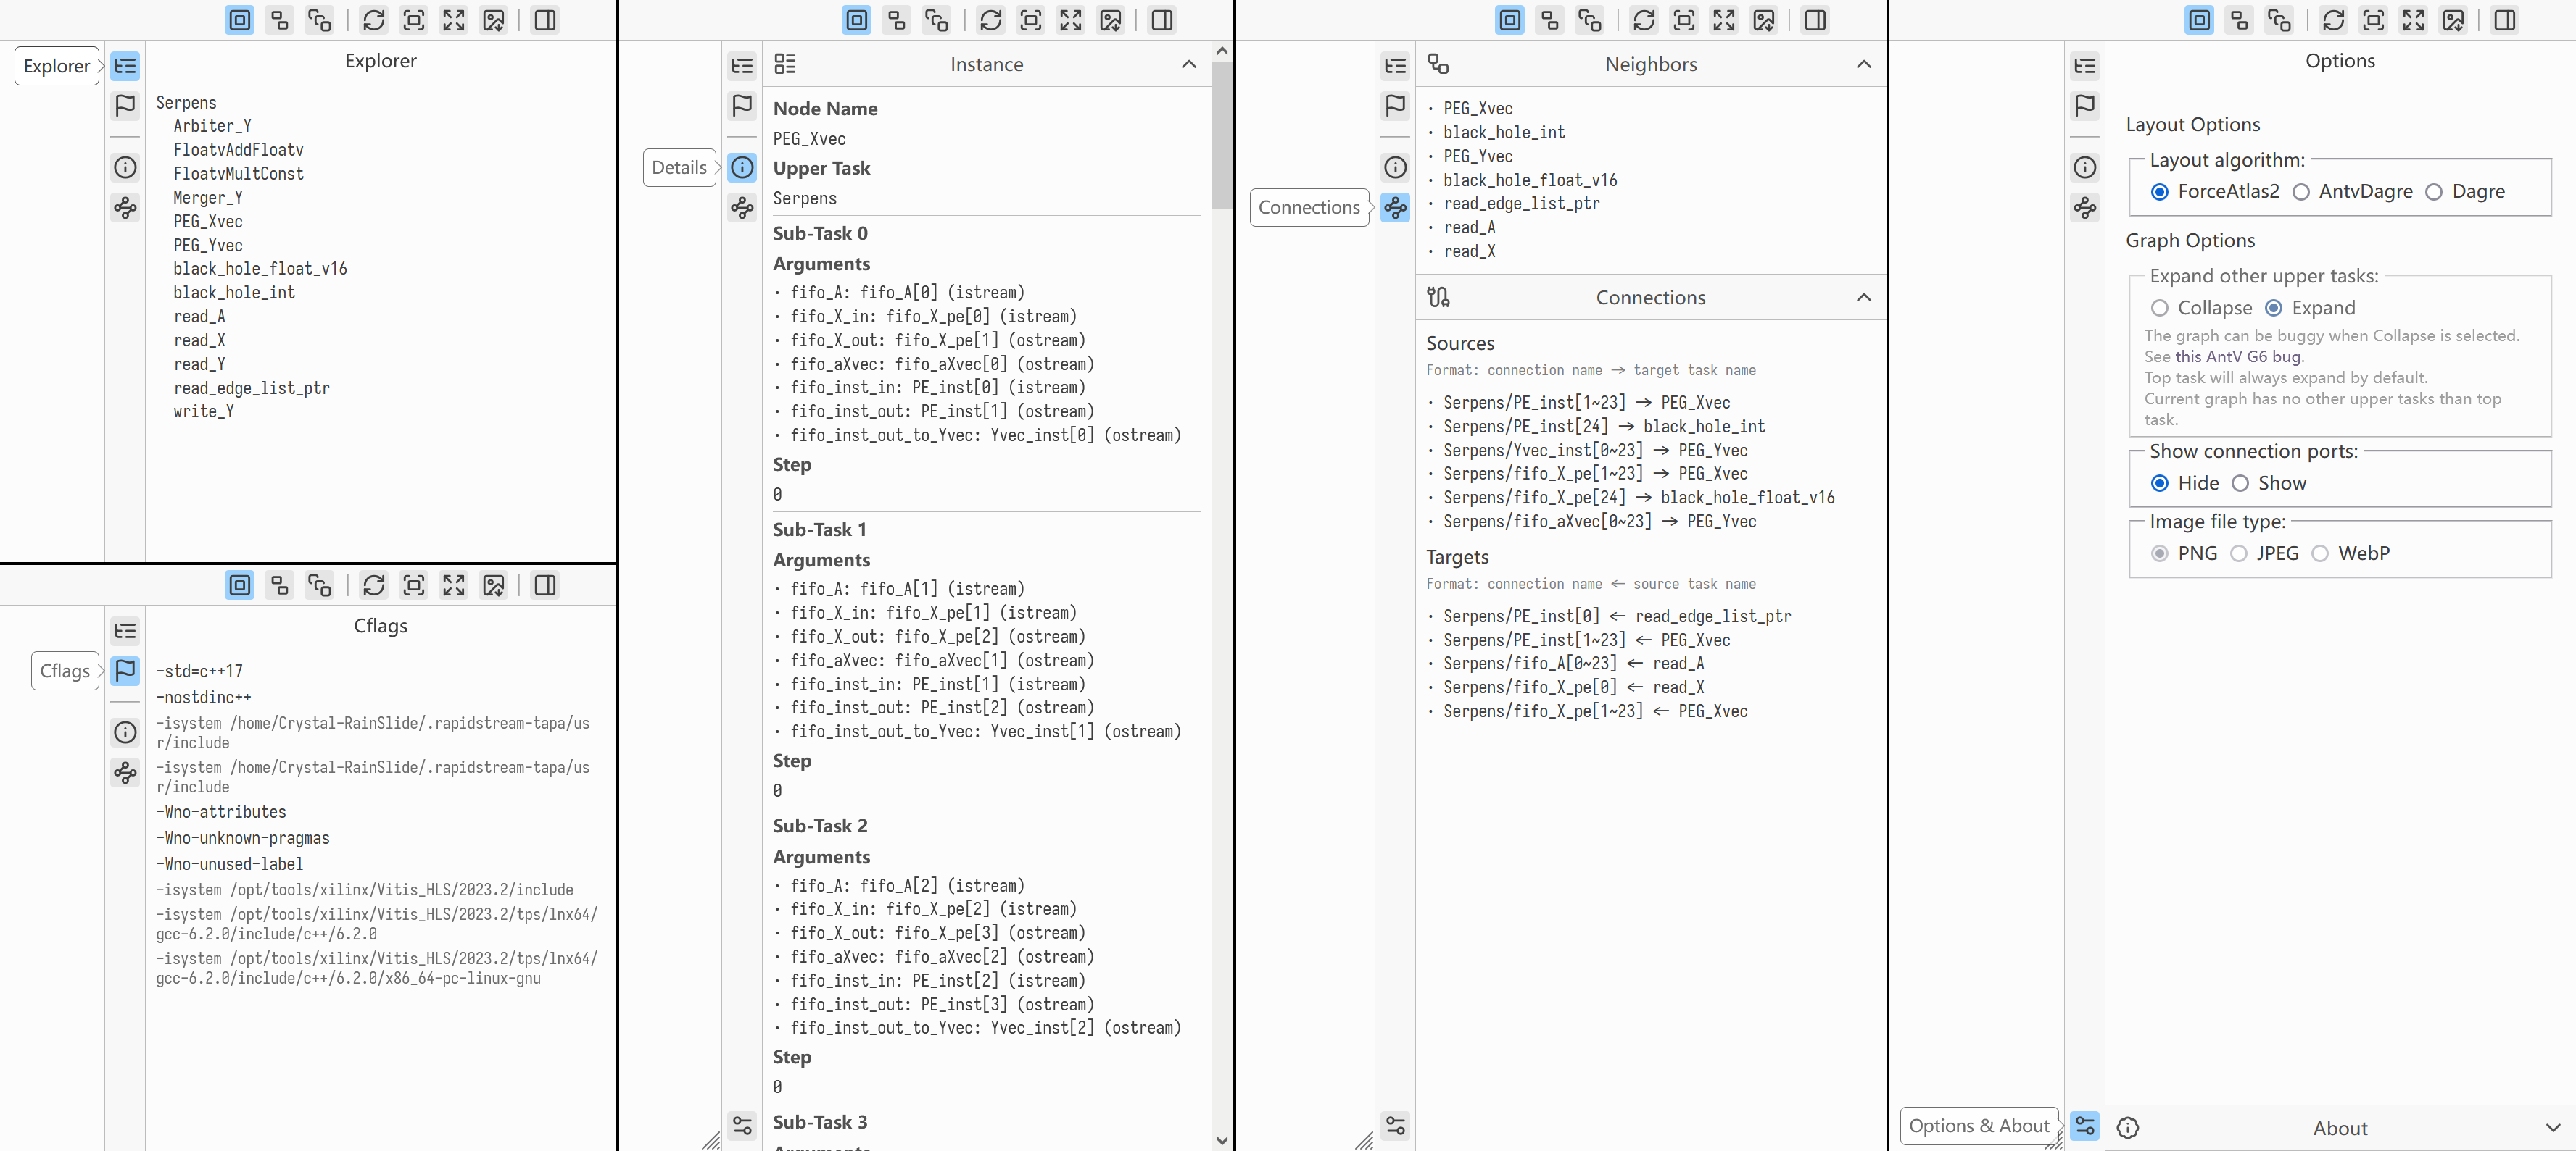2576x1151 pixels.
Task: Select PEG_Xvec in the Explorer tree
Action: [207, 222]
